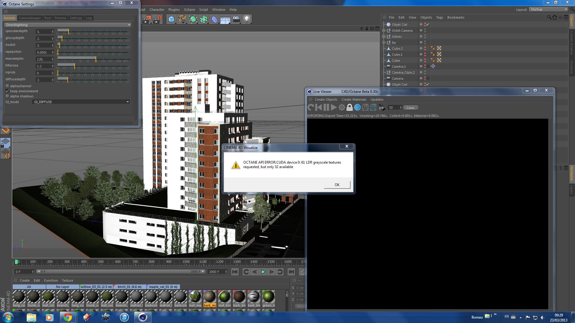This screenshot has height=323, width=575.
Task: Open the GI_mode GI_DIFFUSE dropdown
Action: [81, 102]
